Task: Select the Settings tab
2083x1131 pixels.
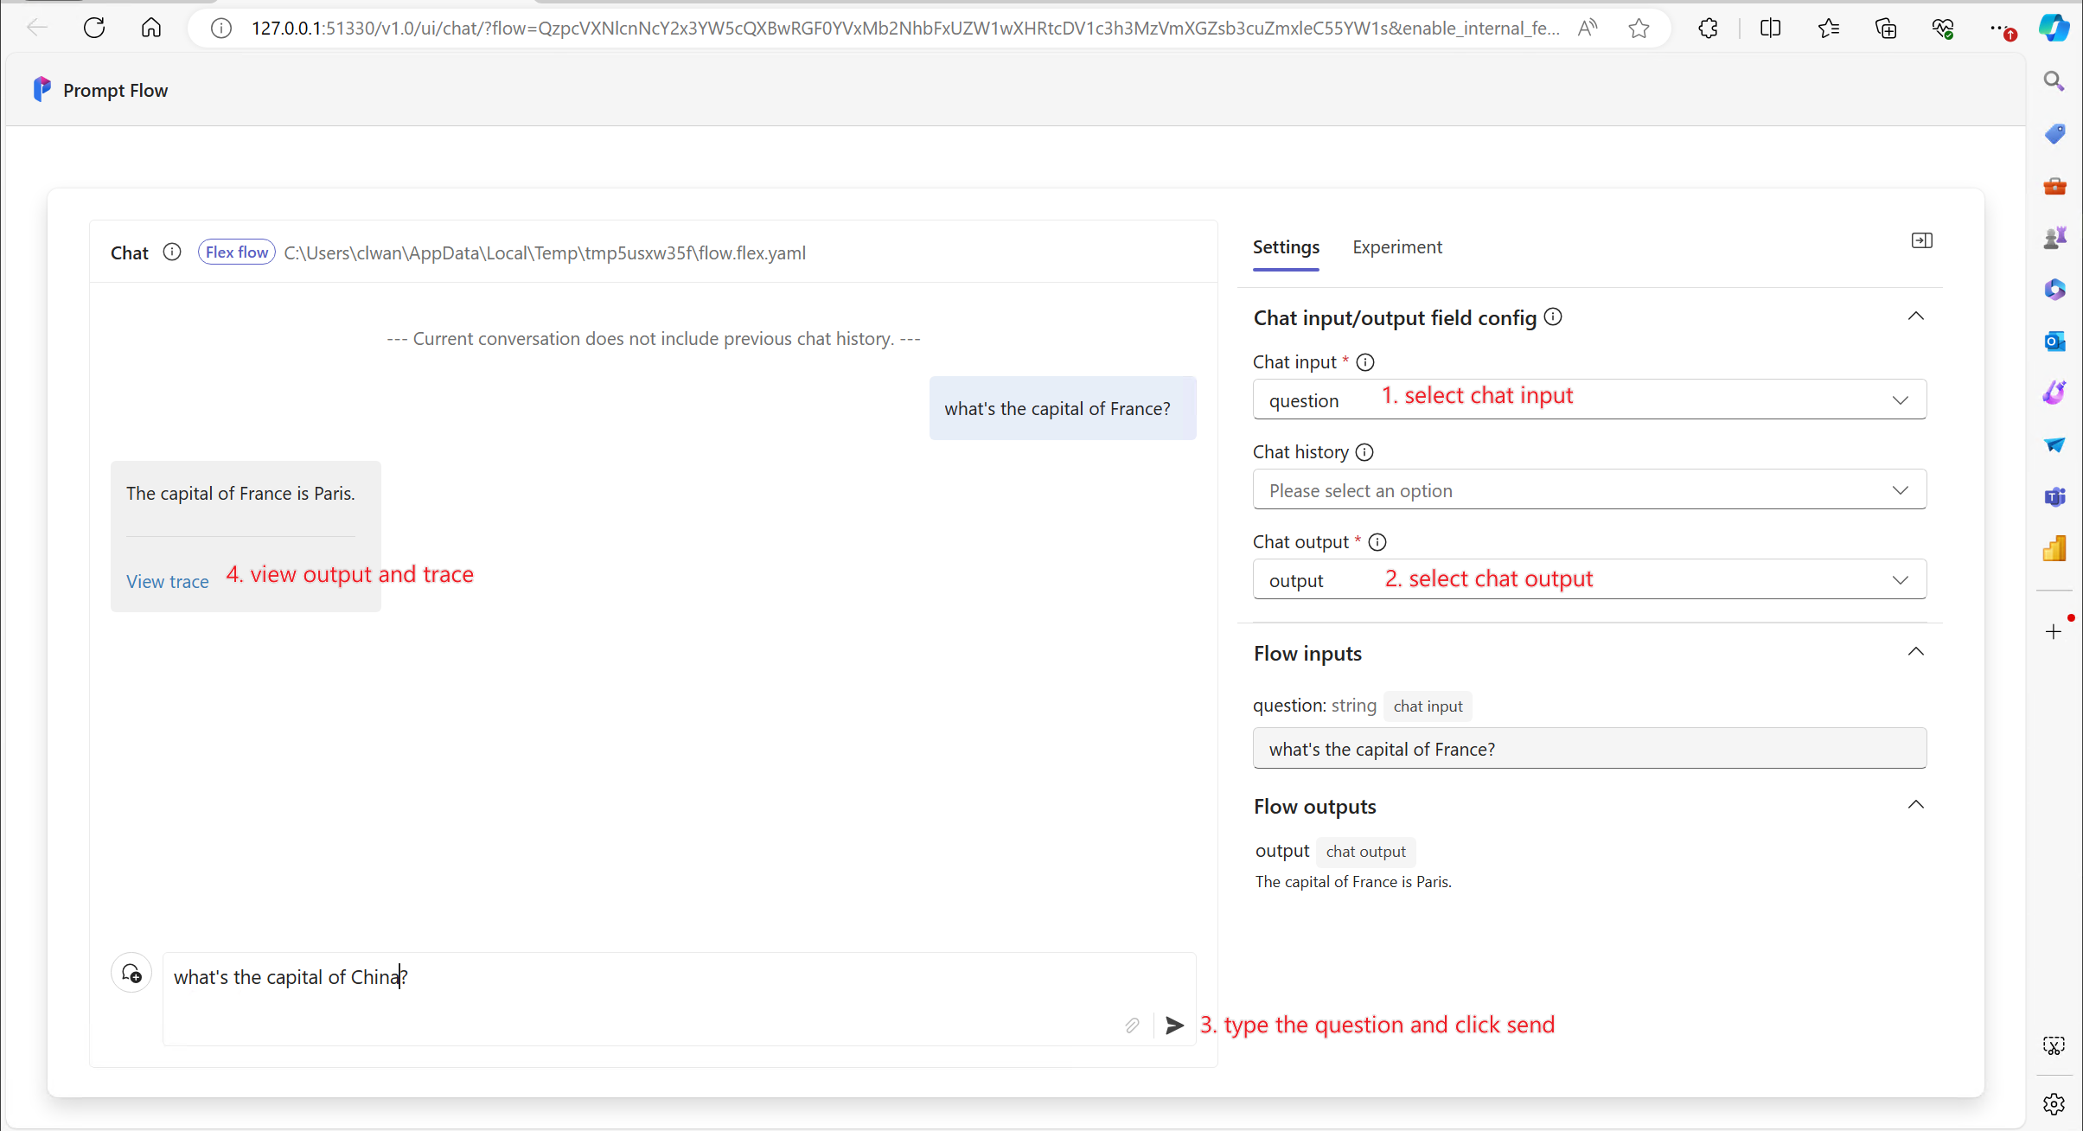Action: 1286,247
